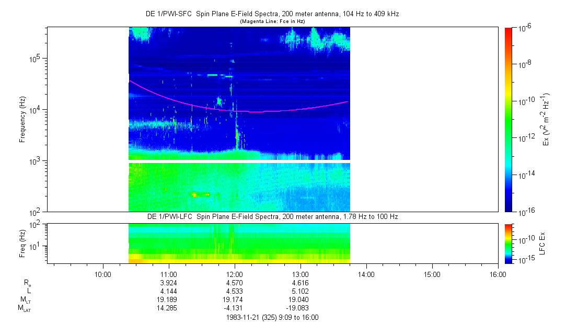Screen dimensions: 566x324
Task: Click the MLT ephemeris row label
Action: 25,299
